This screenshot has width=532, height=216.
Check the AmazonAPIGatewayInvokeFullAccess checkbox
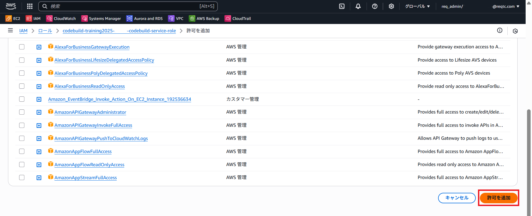(x=22, y=125)
